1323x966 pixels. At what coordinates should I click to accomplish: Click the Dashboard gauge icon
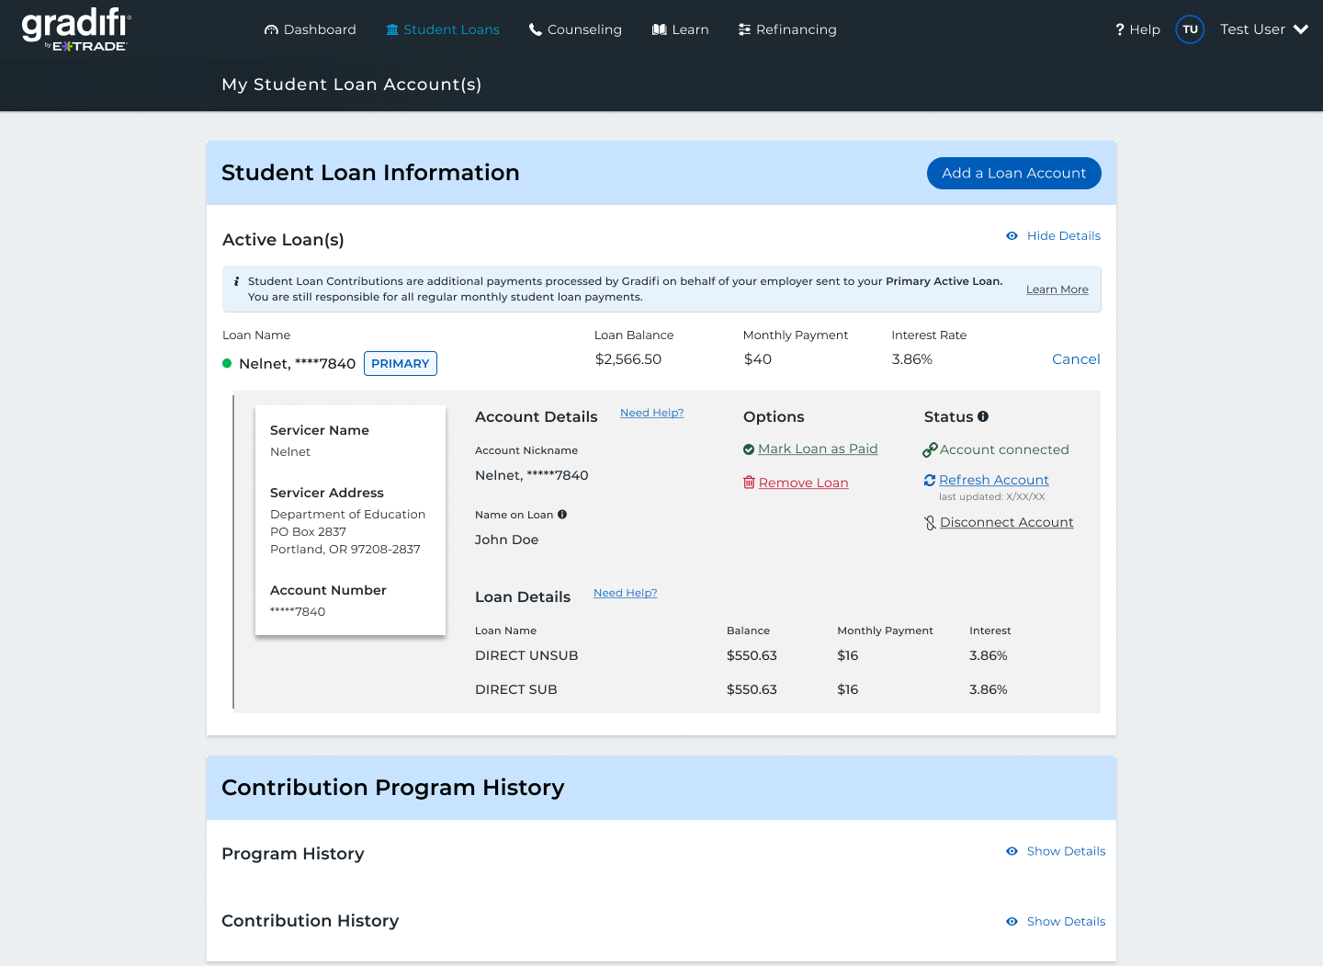coord(271,29)
